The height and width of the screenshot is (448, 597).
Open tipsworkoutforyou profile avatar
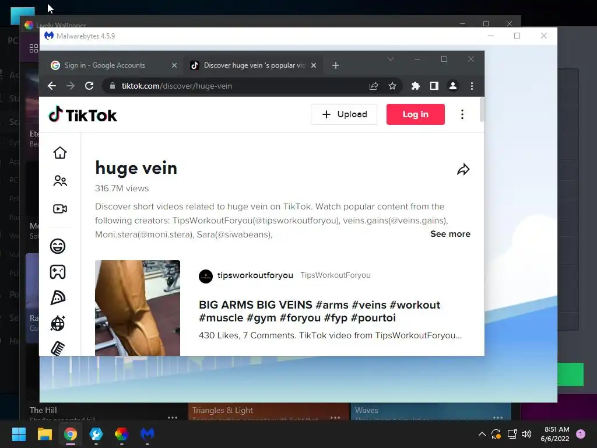point(206,276)
